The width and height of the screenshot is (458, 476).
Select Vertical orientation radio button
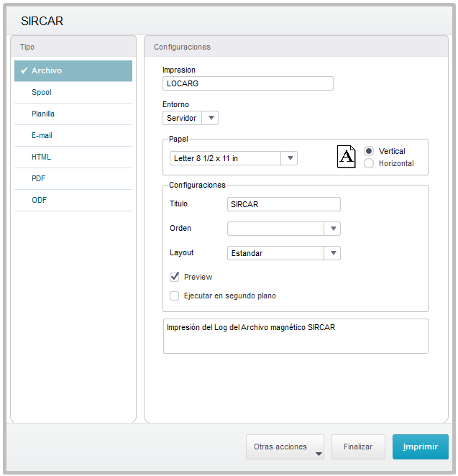369,151
